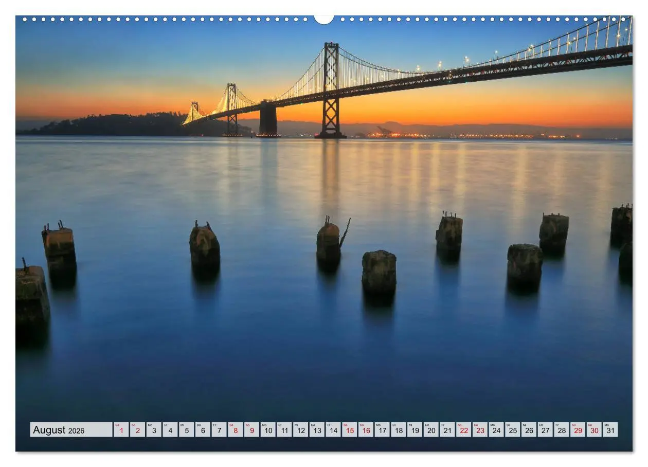Select the date cell numbered 28
This screenshot has width=648, height=467.
[x=561, y=430]
